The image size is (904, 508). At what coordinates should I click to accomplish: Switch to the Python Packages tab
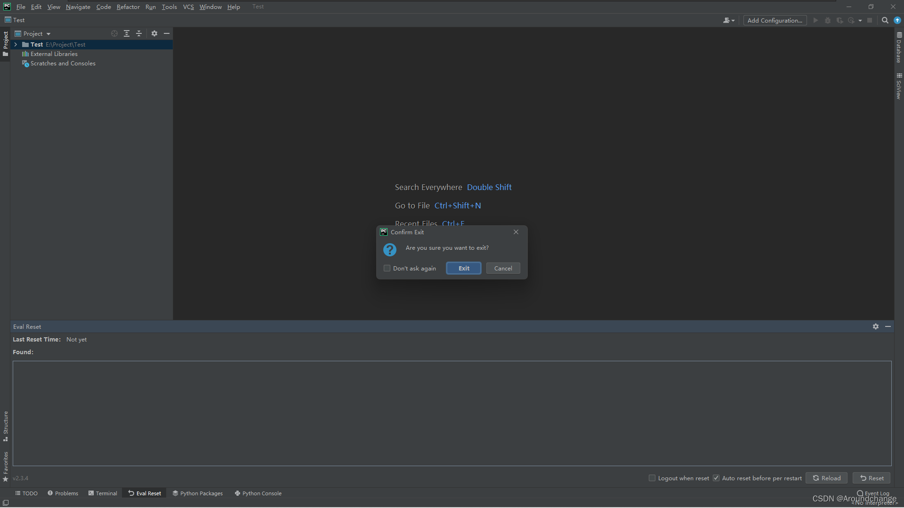tap(197, 493)
